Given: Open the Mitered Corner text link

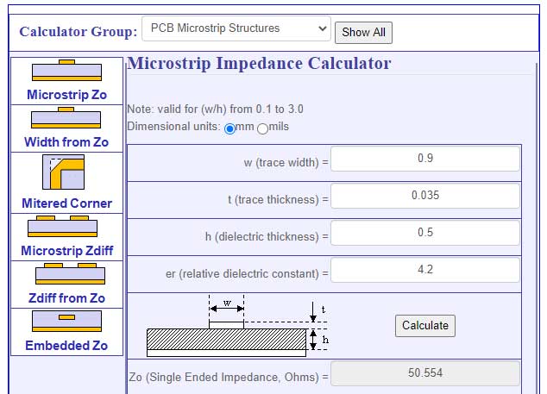Looking at the screenshot, I should pyautogui.click(x=66, y=203).
